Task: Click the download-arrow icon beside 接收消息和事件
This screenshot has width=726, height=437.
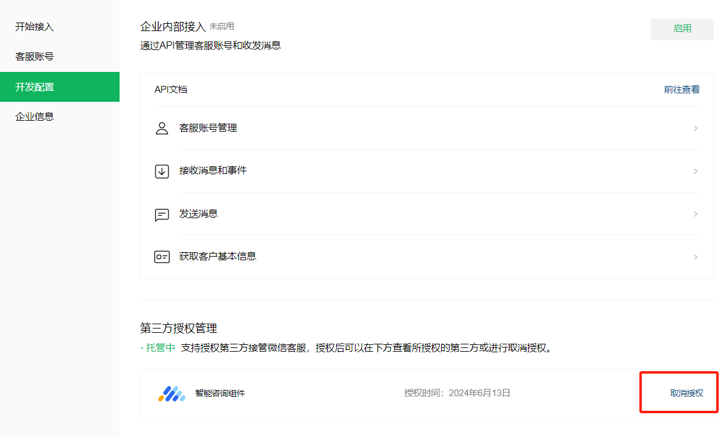Action: click(x=162, y=171)
